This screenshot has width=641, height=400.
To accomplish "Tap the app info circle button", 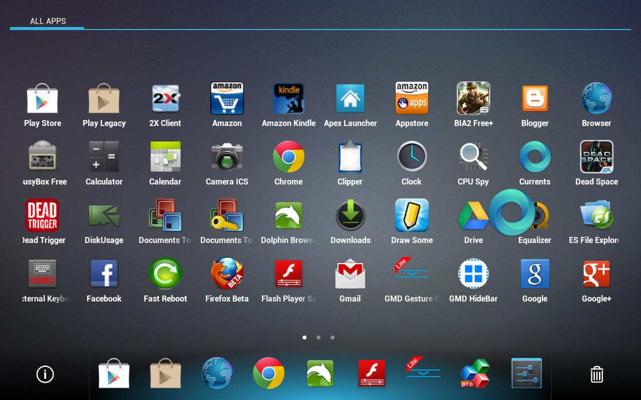I will tap(45, 374).
